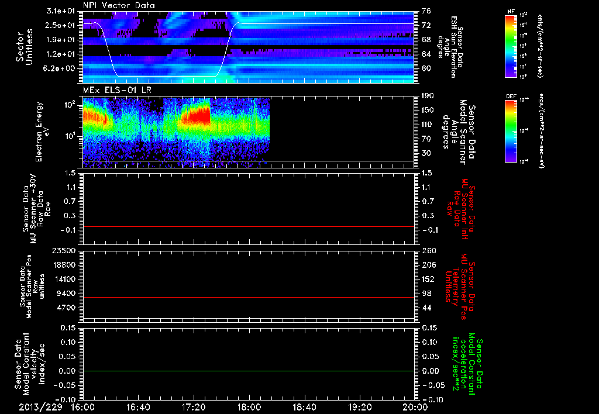The width and height of the screenshot is (599, 414).
Task: Click the "18:00" time tick label
Action: pos(249,407)
